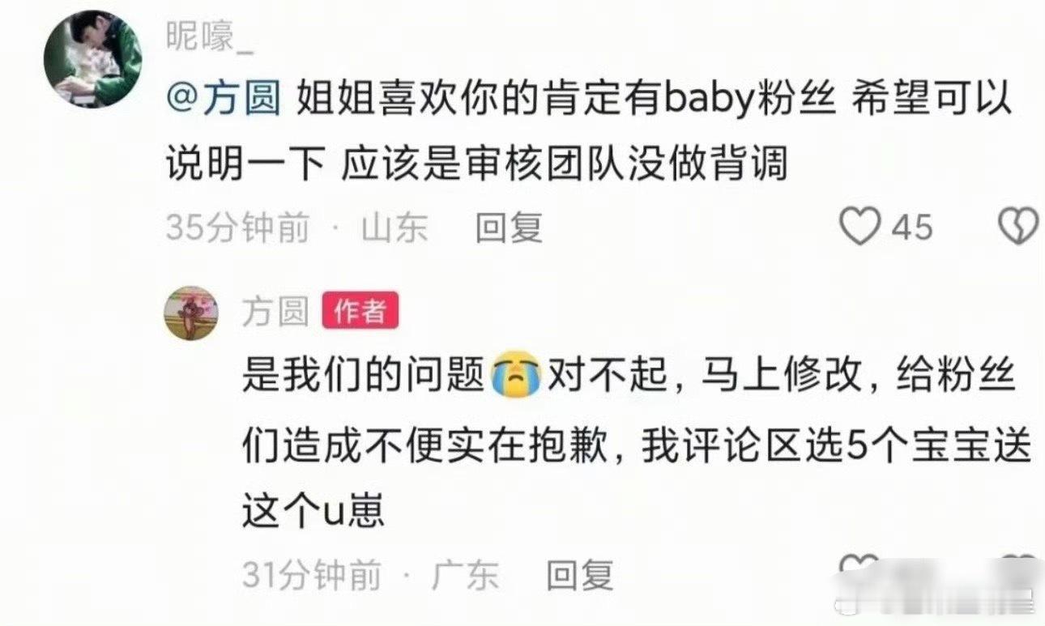The image size is (1045, 626).
Task: Click the 山东 location label
Action: 394,228
